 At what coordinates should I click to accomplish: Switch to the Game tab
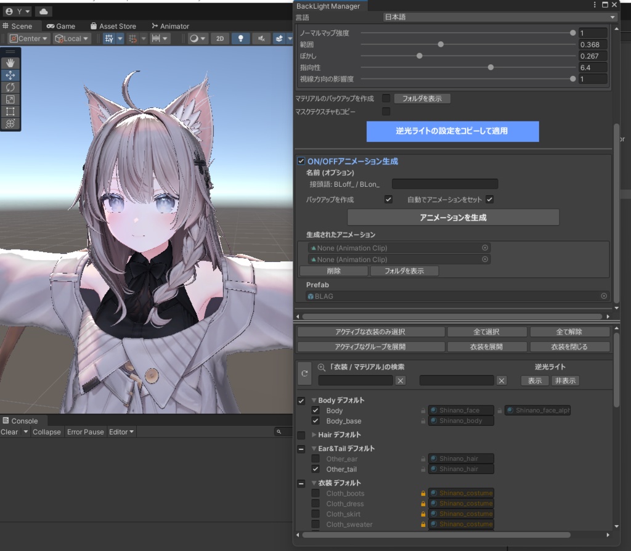[x=61, y=26]
